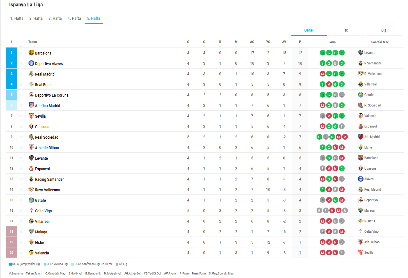Click last red M form badge for Real Sociedad

click(x=345, y=137)
